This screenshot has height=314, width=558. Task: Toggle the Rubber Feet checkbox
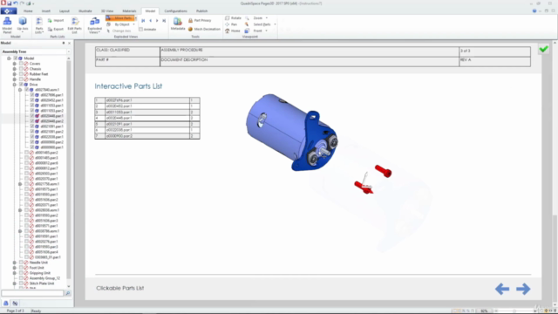(21, 74)
